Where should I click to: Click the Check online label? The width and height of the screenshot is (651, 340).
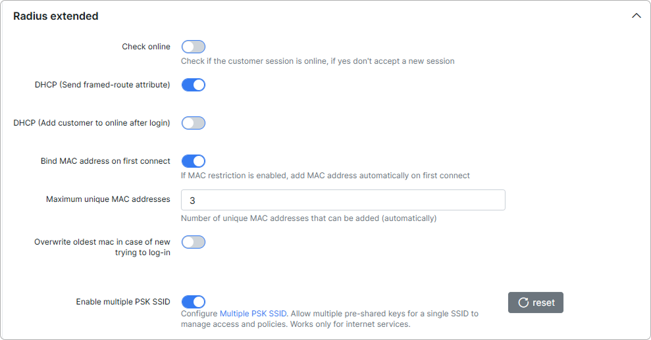pyautogui.click(x=146, y=47)
